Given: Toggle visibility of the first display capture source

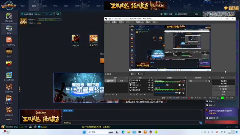Looking at the screenshot, I should click(149, 80).
